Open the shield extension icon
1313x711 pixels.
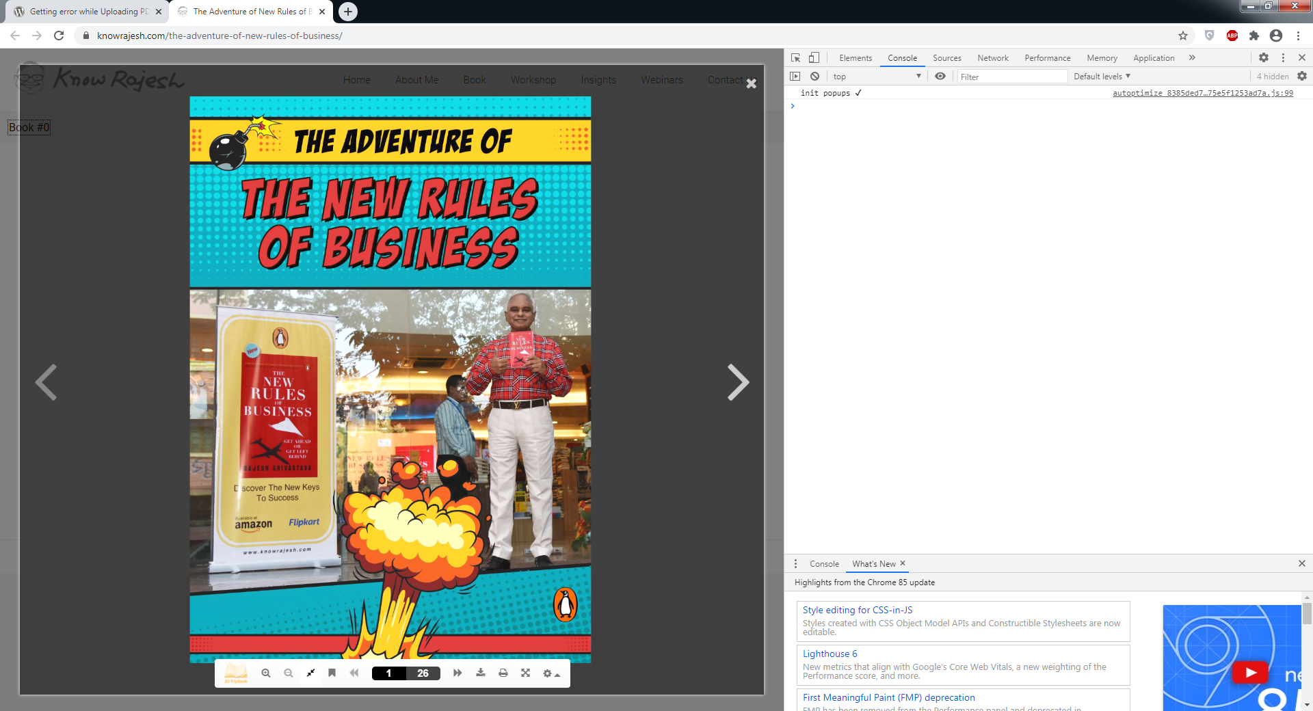tap(1209, 36)
